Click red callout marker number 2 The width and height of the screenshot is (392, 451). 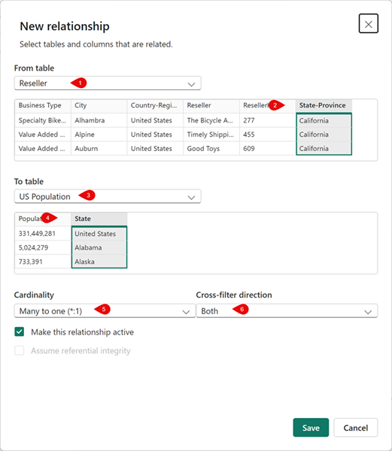(x=276, y=105)
